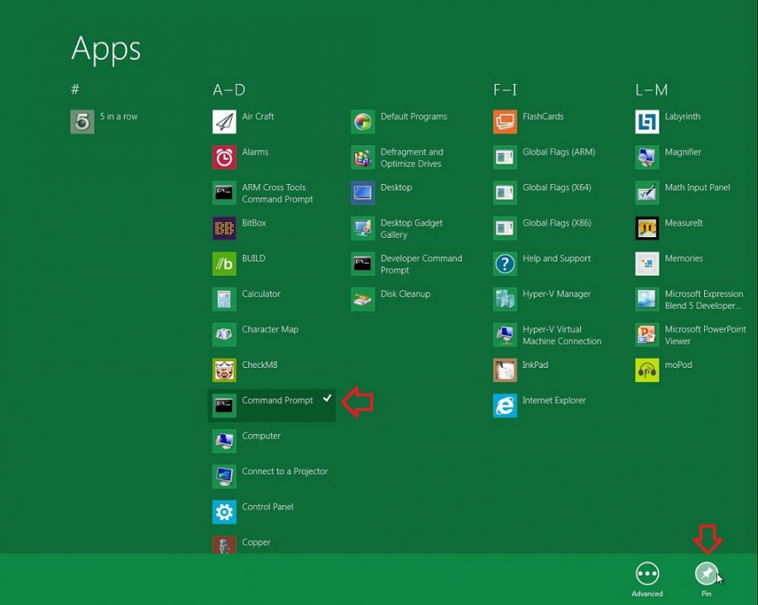
Task: Click the 'Labyrinth' label text
Action: (683, 116)
